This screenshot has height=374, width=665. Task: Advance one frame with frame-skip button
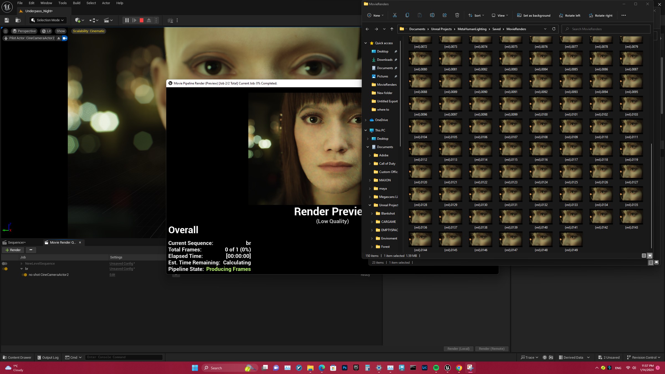click(x=134, y=20)
